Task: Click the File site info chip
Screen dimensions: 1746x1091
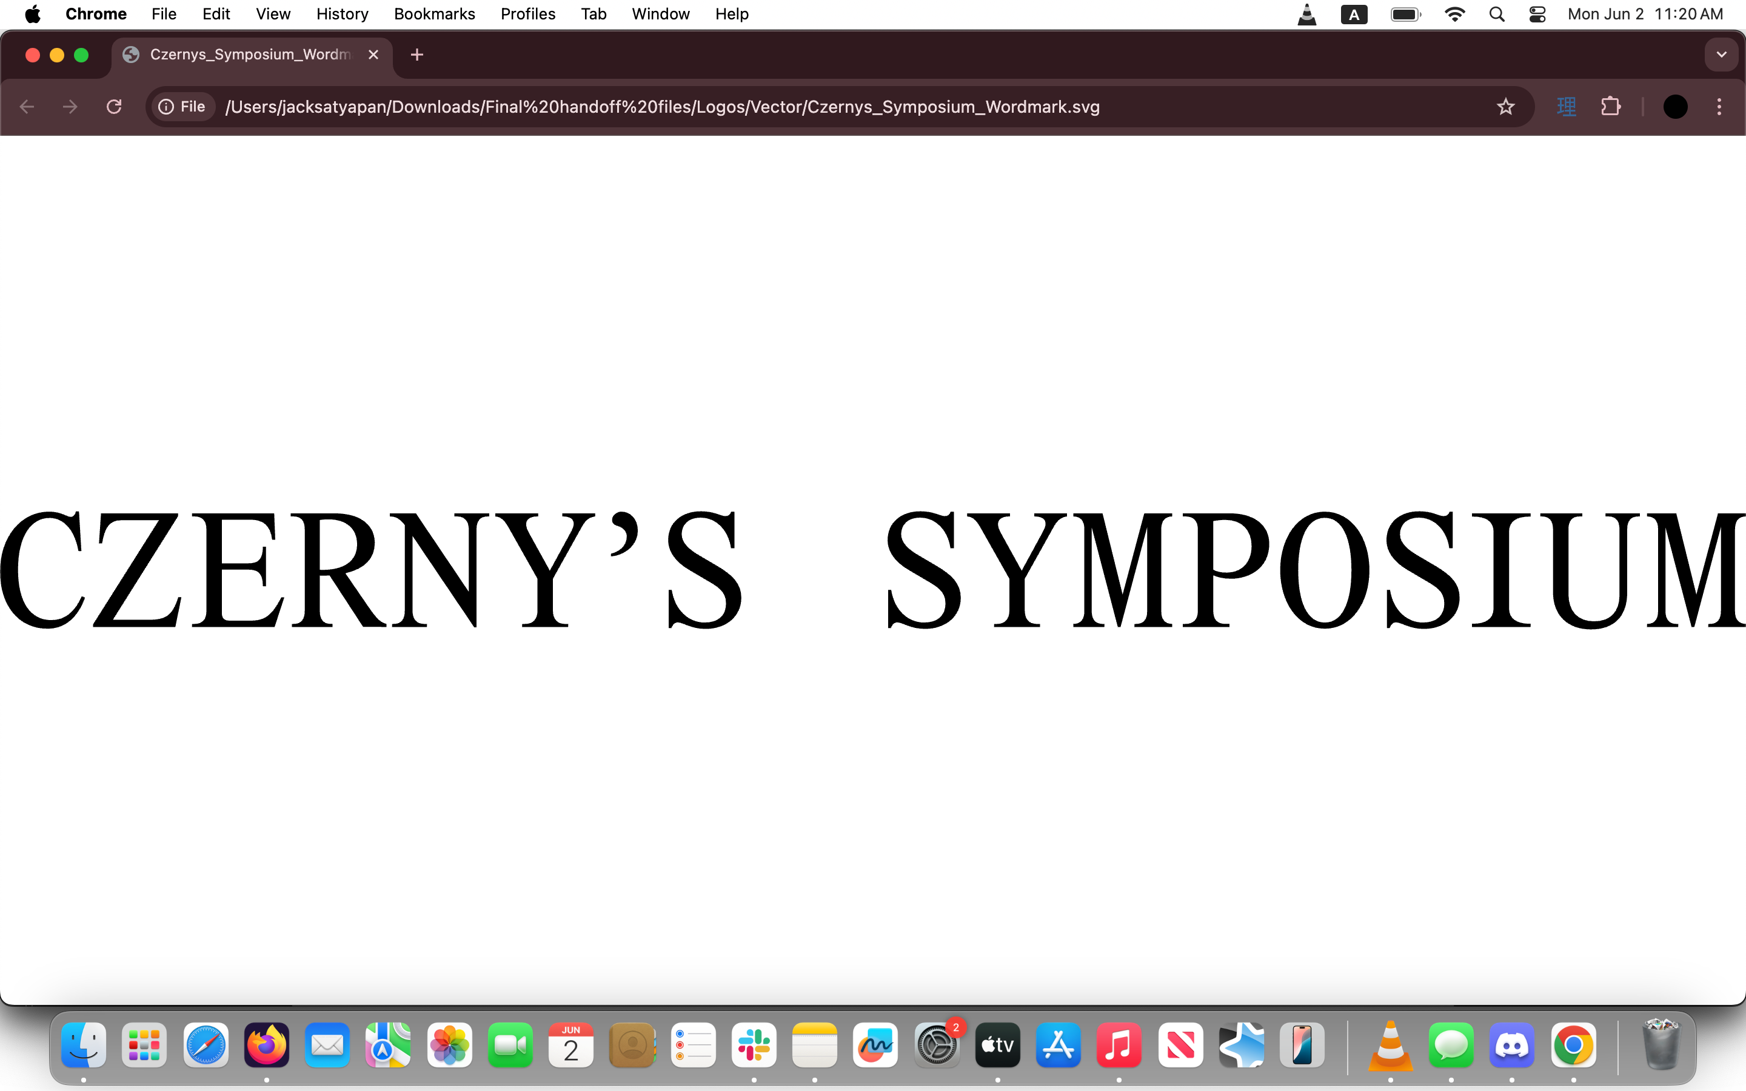Action: 182,107
